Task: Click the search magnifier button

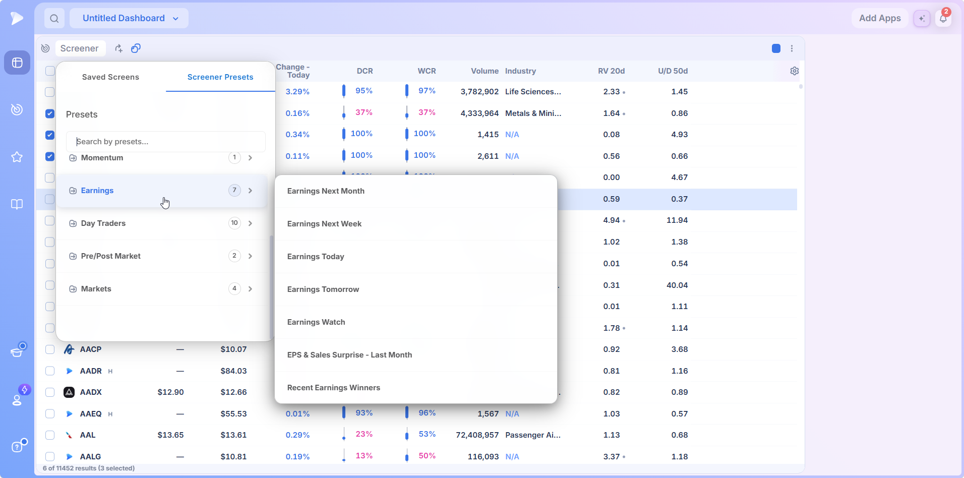Action: tap(54, 19)
